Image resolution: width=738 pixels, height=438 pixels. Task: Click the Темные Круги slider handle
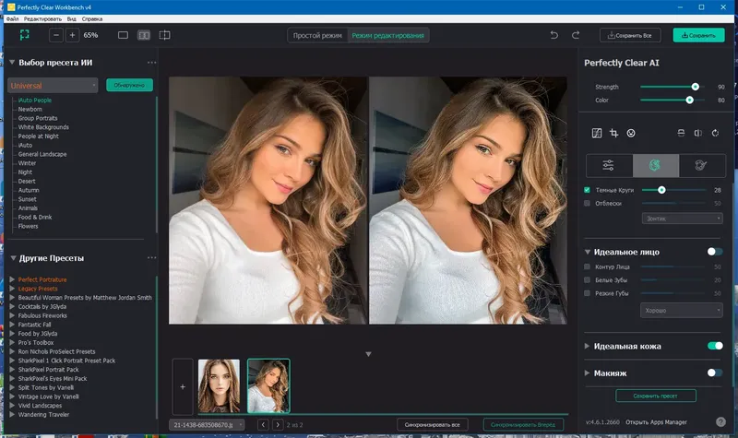pyautogui.click(x=661, y=190)
